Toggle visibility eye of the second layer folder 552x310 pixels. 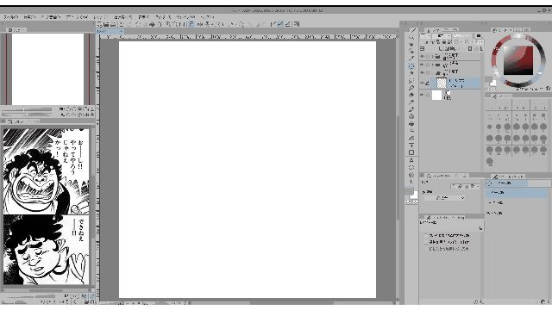(422, 65)
